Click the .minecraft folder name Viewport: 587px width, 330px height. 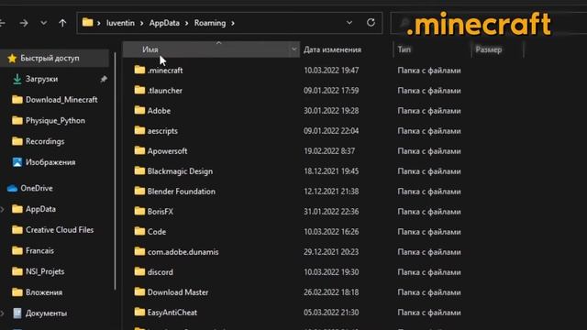coord(165,71)
